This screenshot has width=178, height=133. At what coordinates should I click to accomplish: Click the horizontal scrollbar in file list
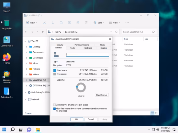point(134,110)
